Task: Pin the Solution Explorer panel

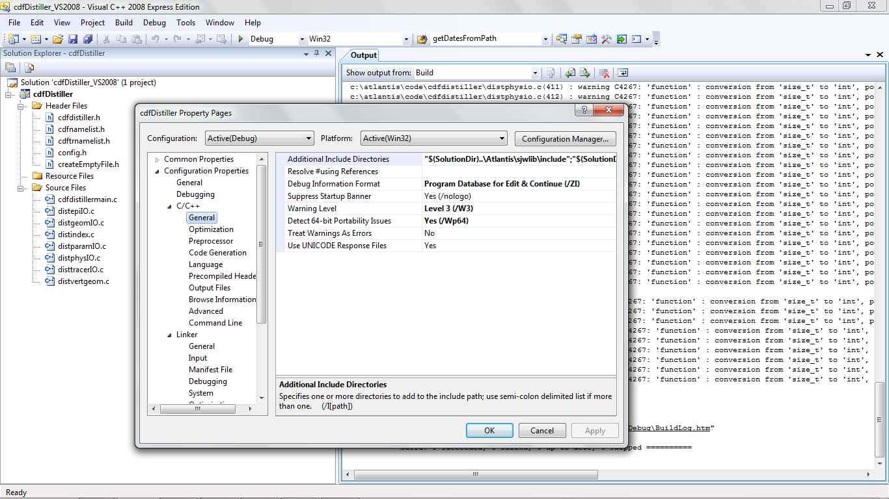Action: 317,53
